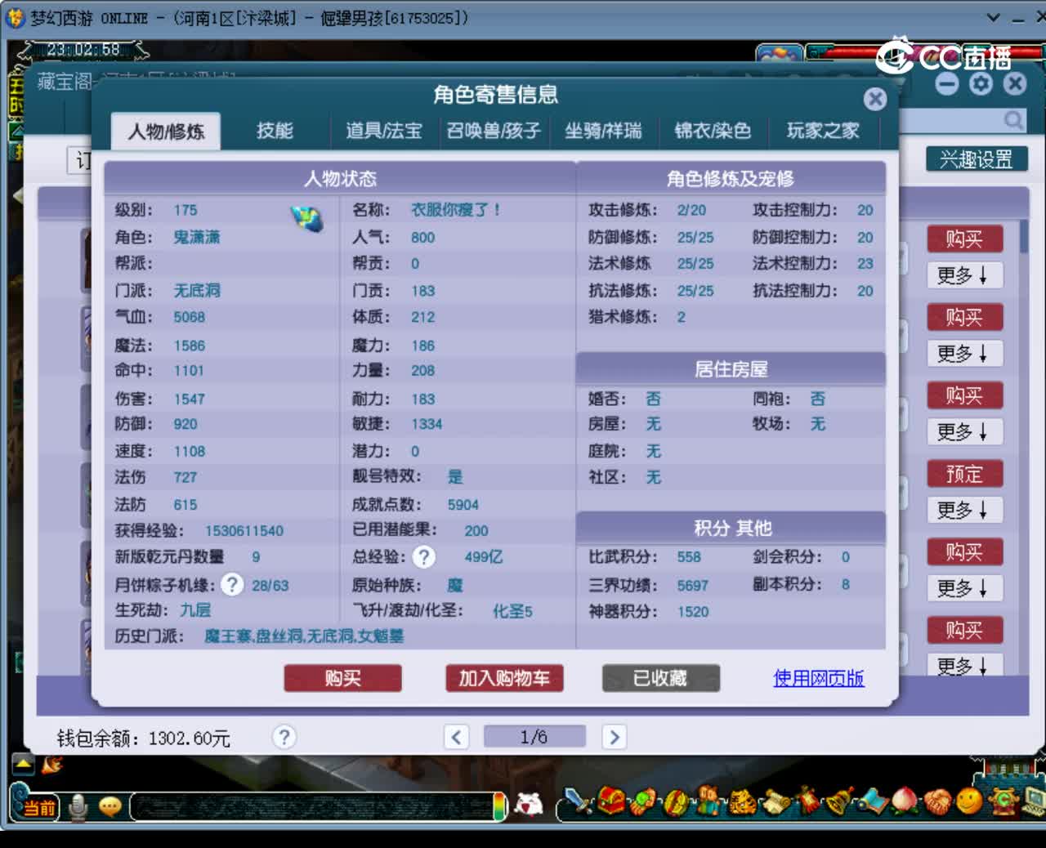Click the 预定 button in listing
Screen dimensions: 1046x848
[x=964, y=474]
